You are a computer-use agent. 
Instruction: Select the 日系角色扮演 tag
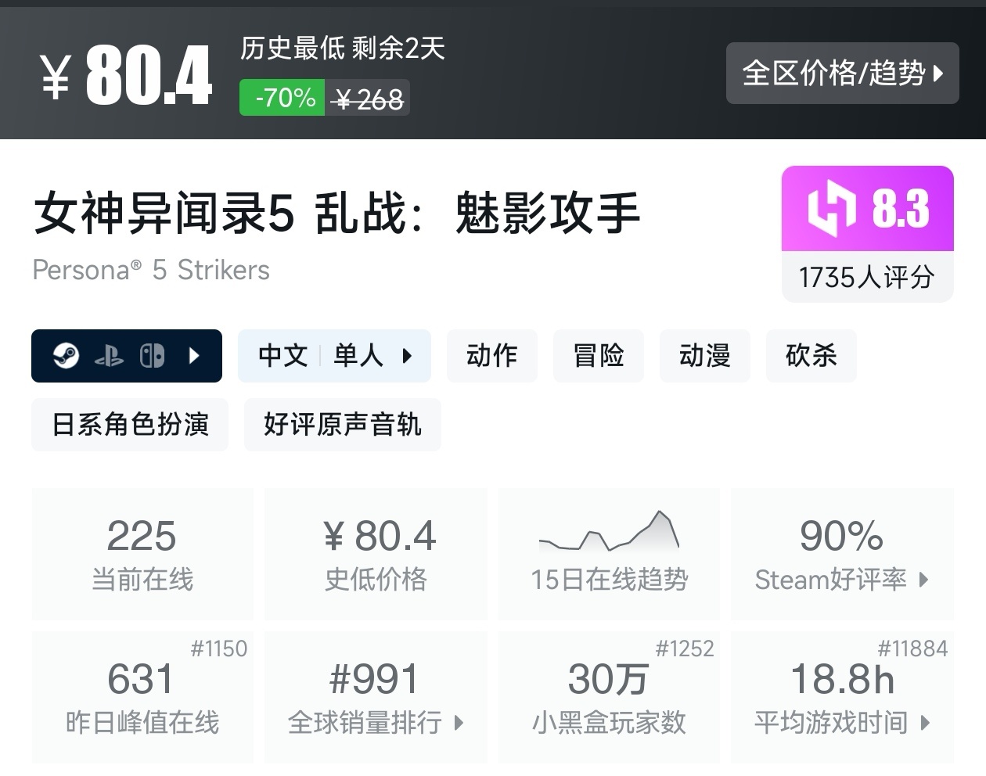(130, 425)
